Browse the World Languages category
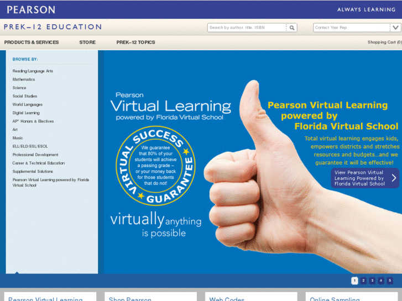The image size is (402, 301). point(28,104)
